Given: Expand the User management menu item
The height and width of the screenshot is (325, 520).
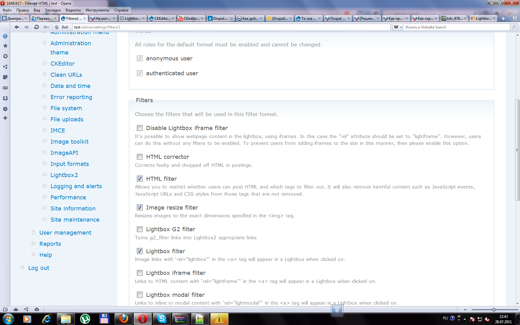Looking at the screenshot, I should point(65,233).
